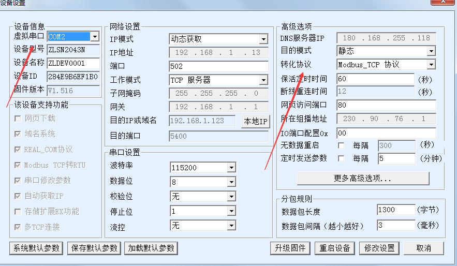Enable the 定时发送参数 checkbox
Viewport: 457px width, 266px height.
341,158
